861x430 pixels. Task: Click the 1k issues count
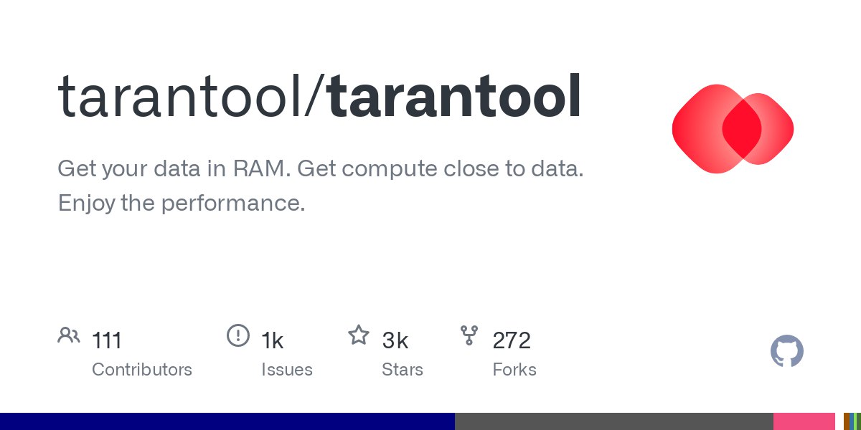click(273, 340)
